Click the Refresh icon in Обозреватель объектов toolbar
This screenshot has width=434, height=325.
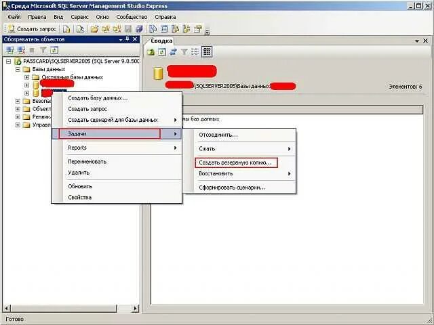pos(54,50)
